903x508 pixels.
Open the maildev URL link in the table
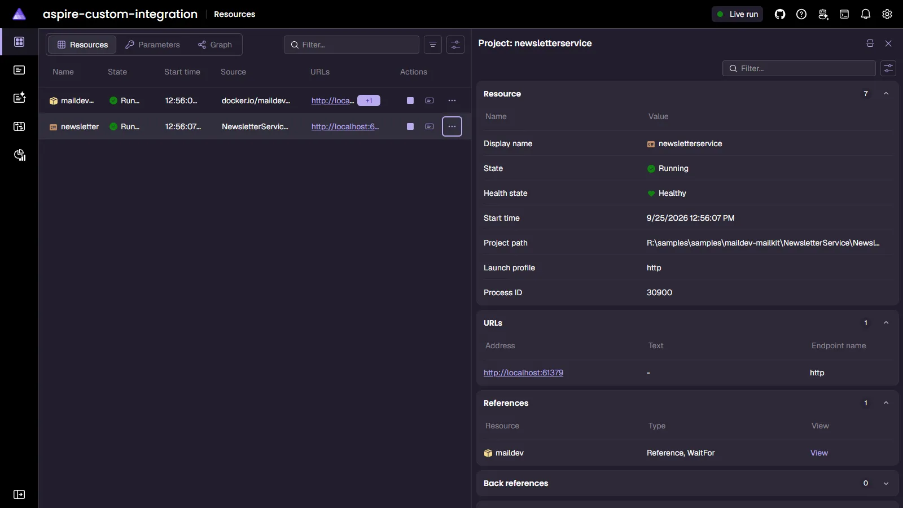[332, 100]
